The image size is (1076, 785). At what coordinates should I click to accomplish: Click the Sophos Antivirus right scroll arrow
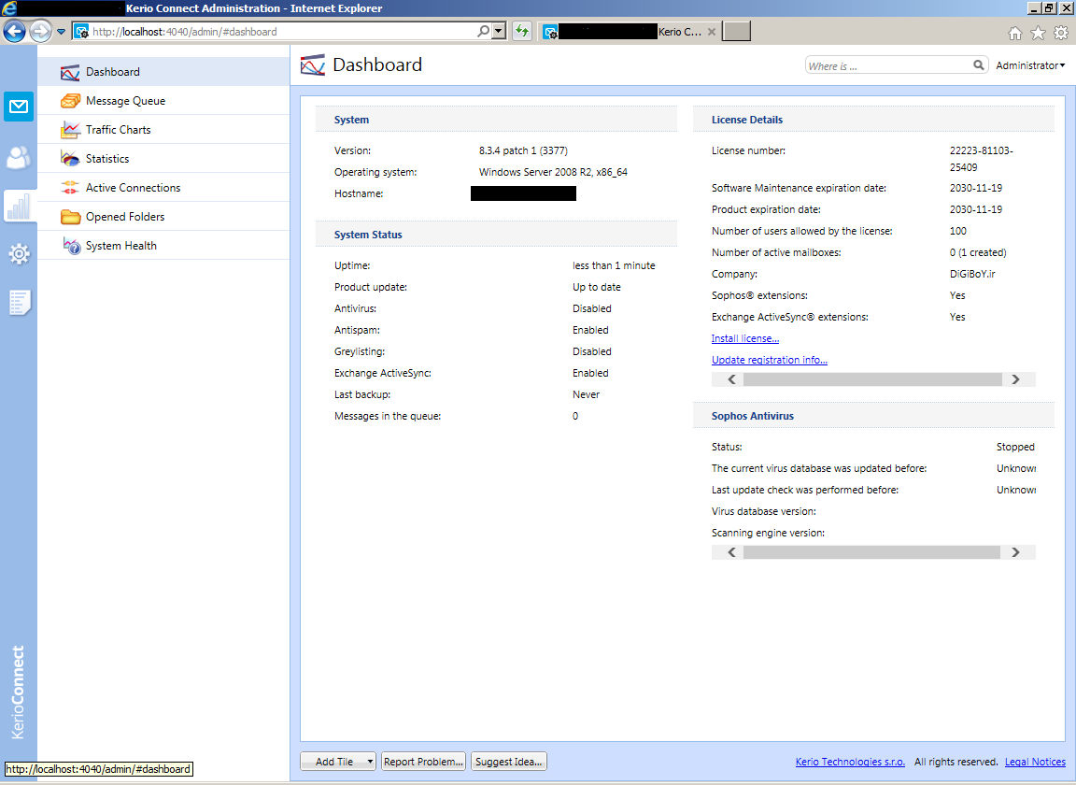1015,552
